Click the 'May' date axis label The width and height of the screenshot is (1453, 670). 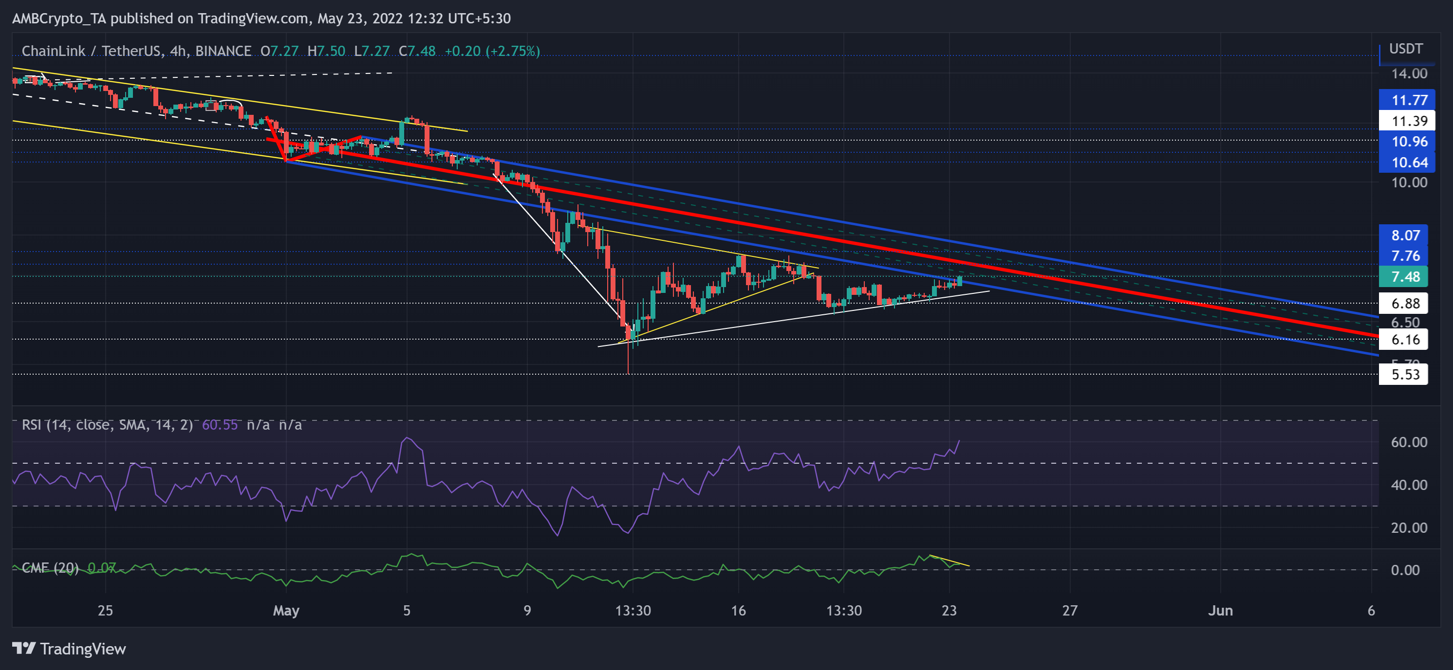286,611
